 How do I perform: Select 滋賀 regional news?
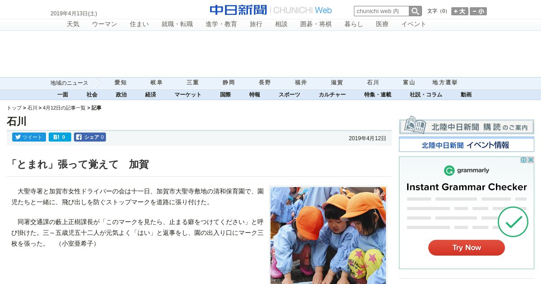tap(337, 83)
